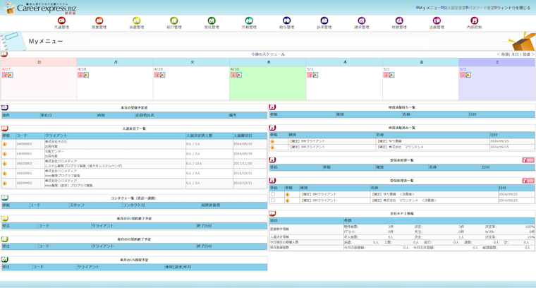Click reference icon for code 16020003 row
Image resolution: width=536 pixels, height=288 pixels.
5,164
